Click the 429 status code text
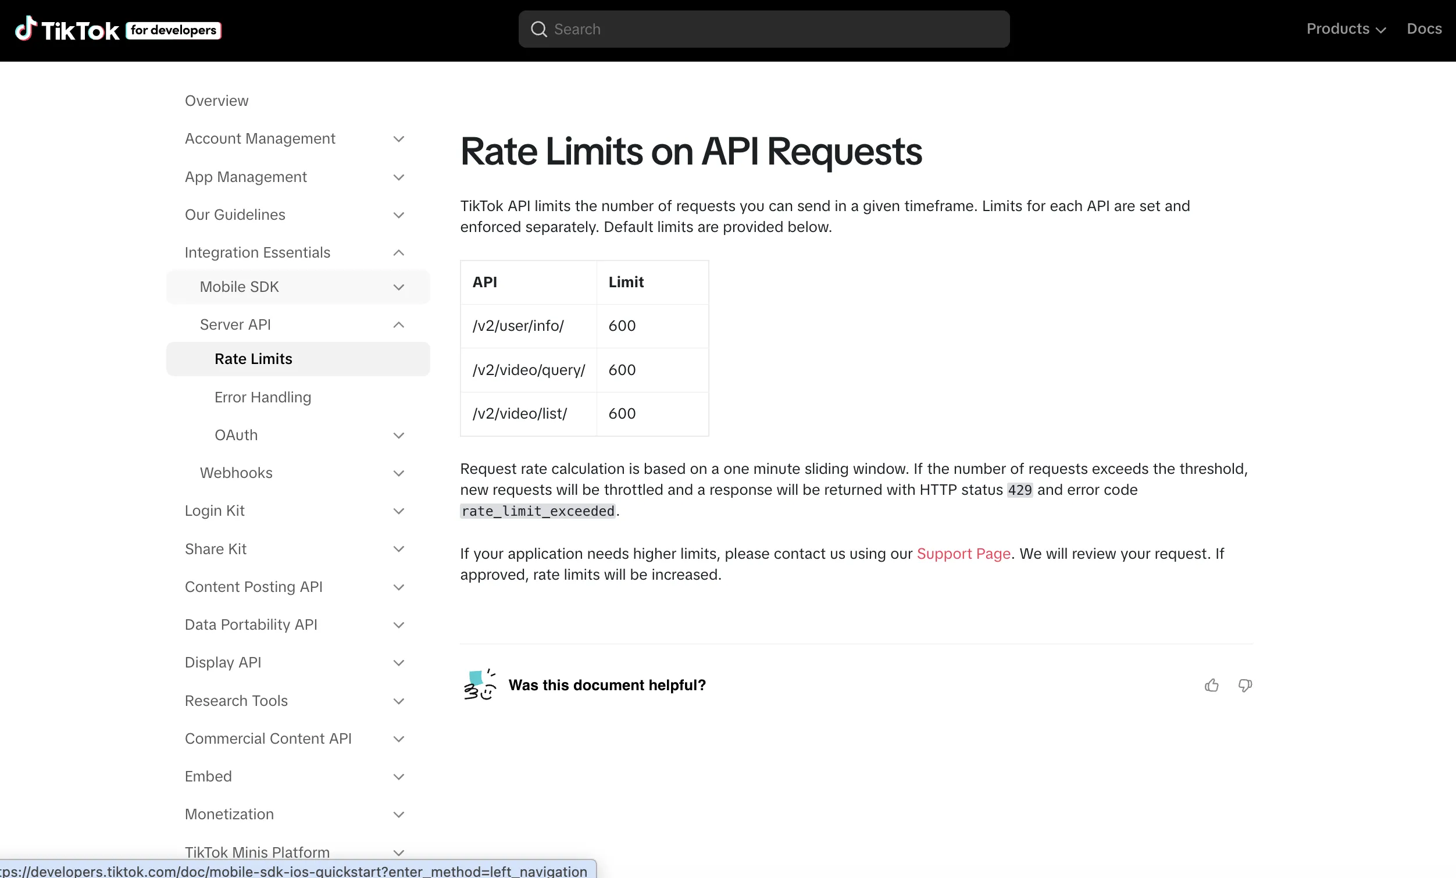1456x878 pixels. point(1019,490)
